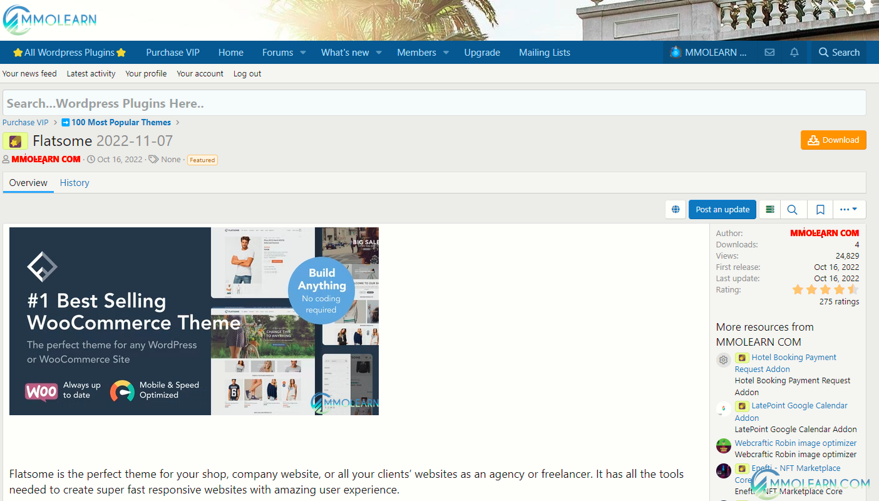Open Your profile link
This screenshot has height=501, width=879.
point(146,73)
